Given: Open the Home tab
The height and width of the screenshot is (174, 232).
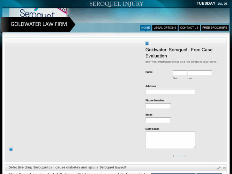Looking at the screenshot, I should click(146, 28).
